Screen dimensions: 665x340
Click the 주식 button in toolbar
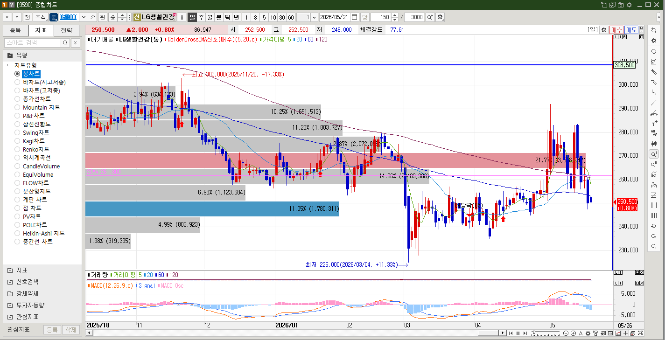(41, 17)
